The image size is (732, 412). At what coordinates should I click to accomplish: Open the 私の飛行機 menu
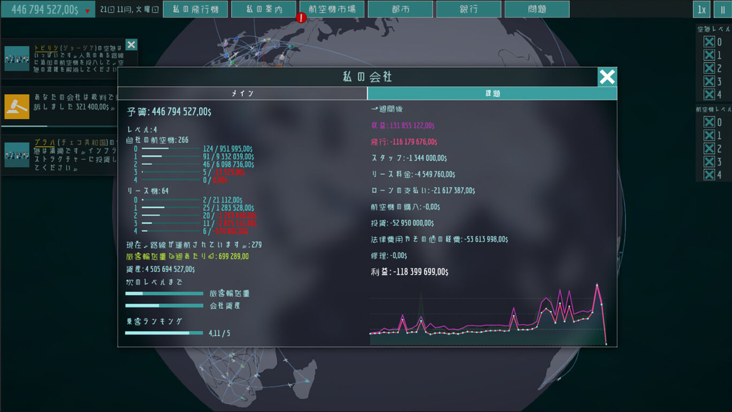pyautogui.click(x=195, y=9)
